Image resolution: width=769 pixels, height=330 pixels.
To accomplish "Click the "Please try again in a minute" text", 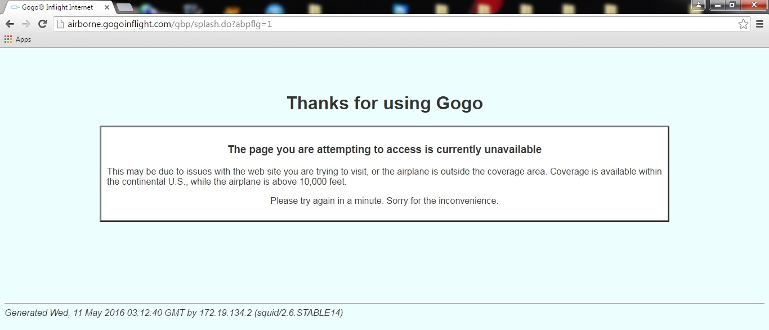I will coord(384,200).
